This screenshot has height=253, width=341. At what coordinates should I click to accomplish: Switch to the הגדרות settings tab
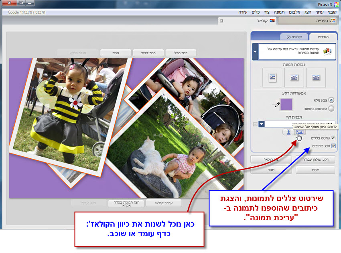[323, 37]
